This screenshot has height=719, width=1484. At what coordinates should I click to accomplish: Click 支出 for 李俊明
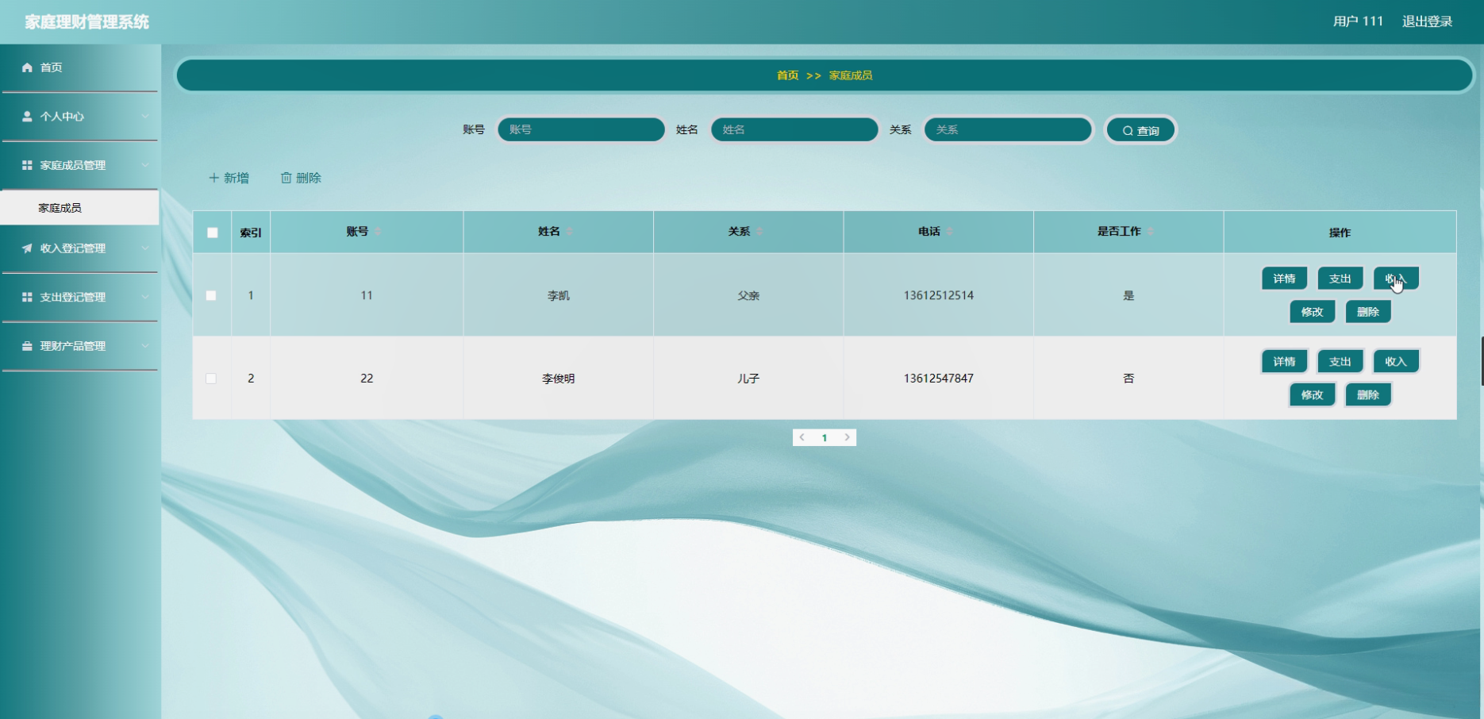pyautogui.click(x=1340, y=362)
